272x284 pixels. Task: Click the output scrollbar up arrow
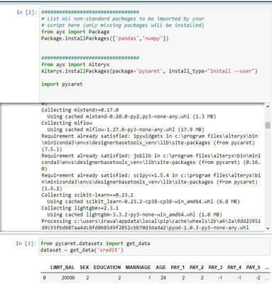point(268,106)
